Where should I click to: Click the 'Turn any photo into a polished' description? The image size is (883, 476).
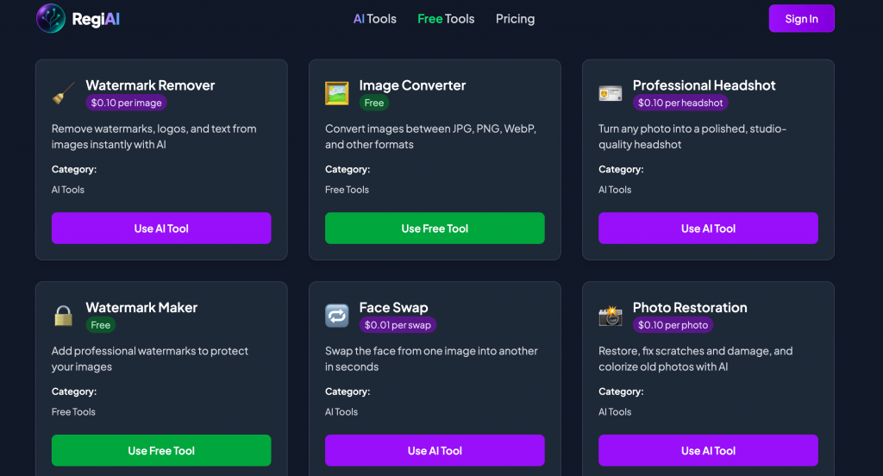coord(692,136)
